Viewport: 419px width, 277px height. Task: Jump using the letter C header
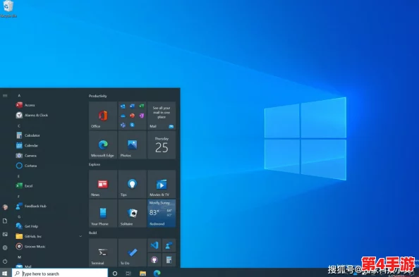click(19, 125)
